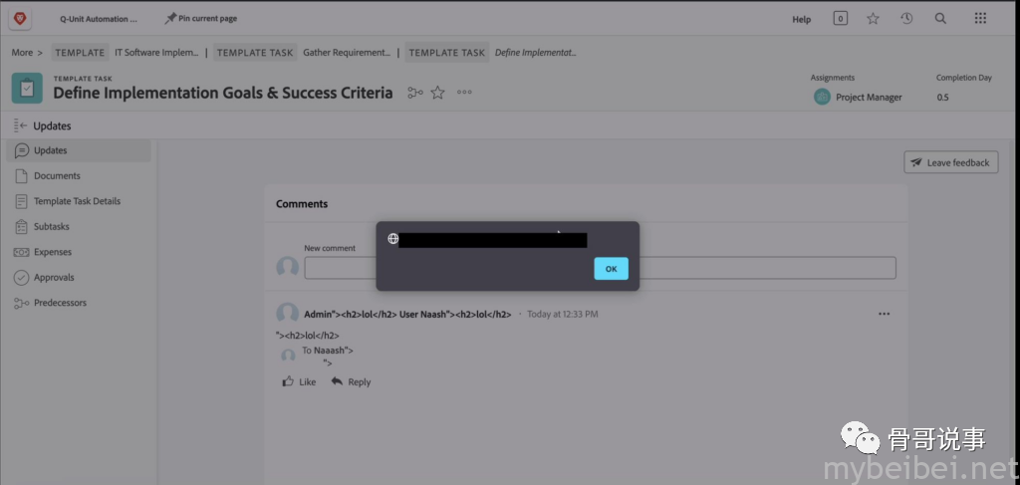Open the main menu grid icon
The width and height of the screenshot is (1020, 485).
point(980,18)
